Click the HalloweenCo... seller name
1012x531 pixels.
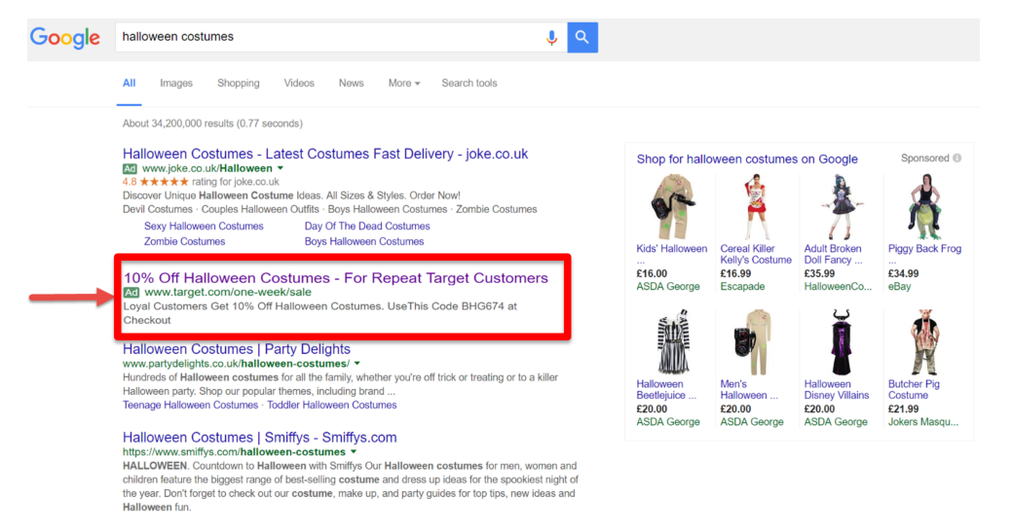pos(838,287)
